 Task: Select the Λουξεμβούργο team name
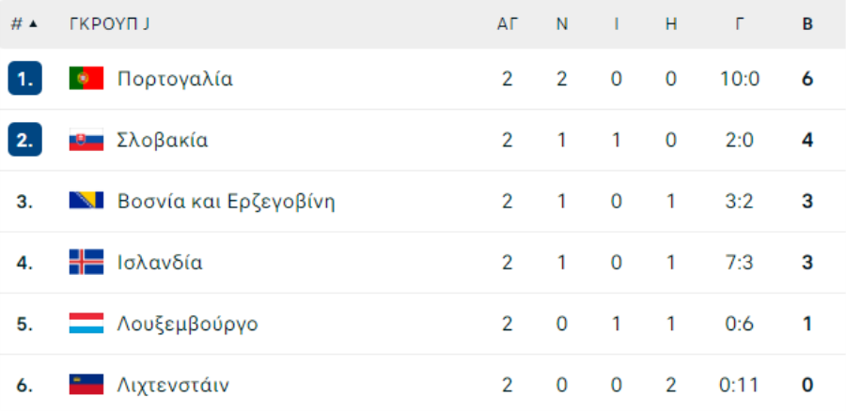[x=188, y=325]
